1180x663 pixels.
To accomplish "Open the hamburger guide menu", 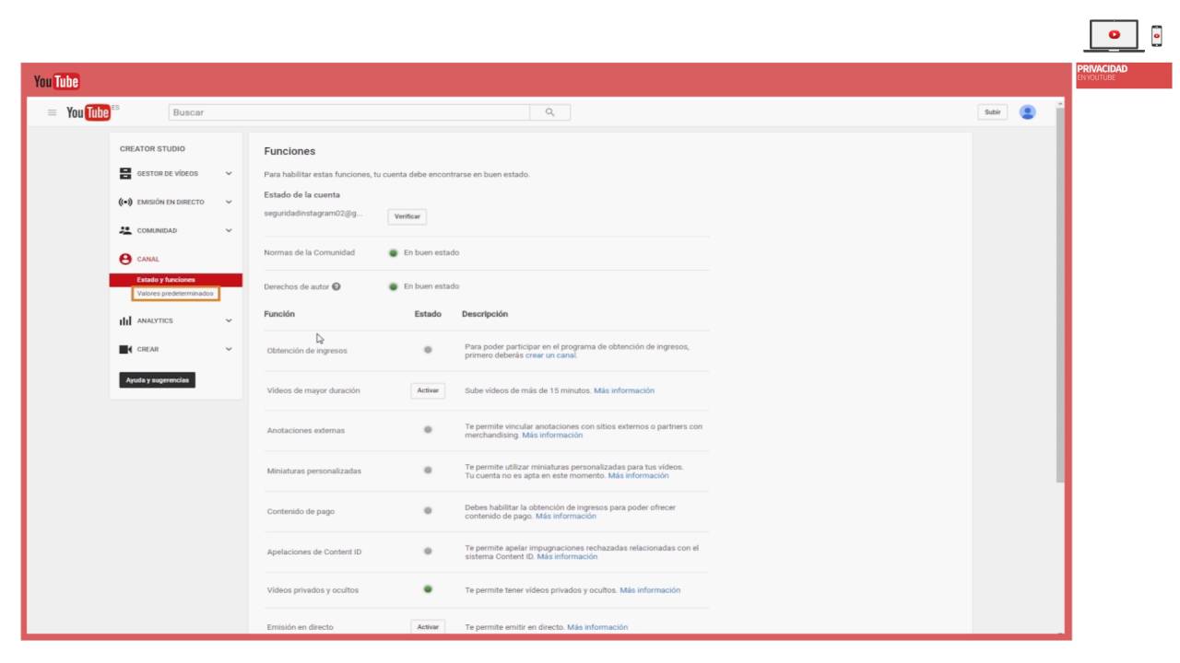I will pyautogui.click(x=52, y=112).
